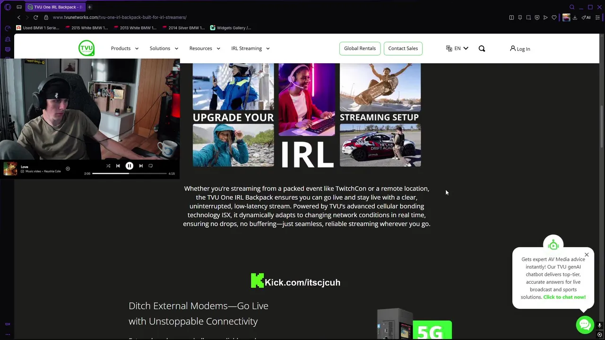Click the 5G product image
The height and width of the screenshot is (340, 605).
415,324
